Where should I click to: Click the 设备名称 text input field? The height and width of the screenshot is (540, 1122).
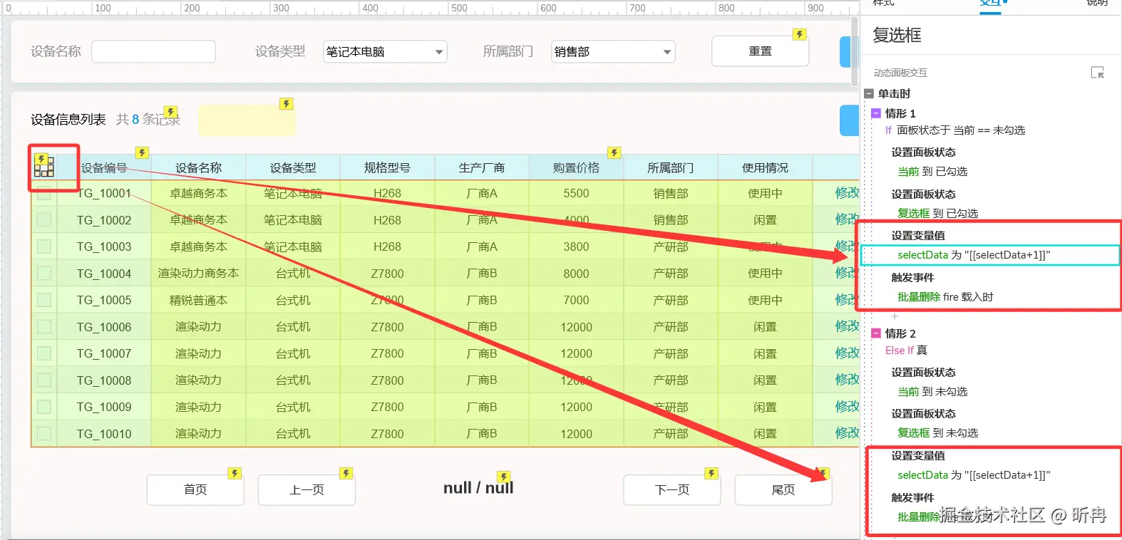(153, 51)
